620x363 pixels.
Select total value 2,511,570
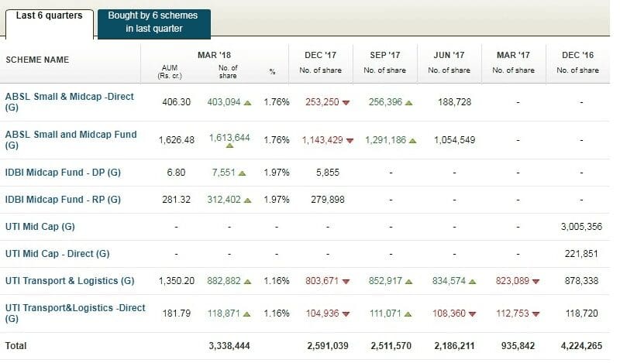pyautogui.click(x=391, y=346)
